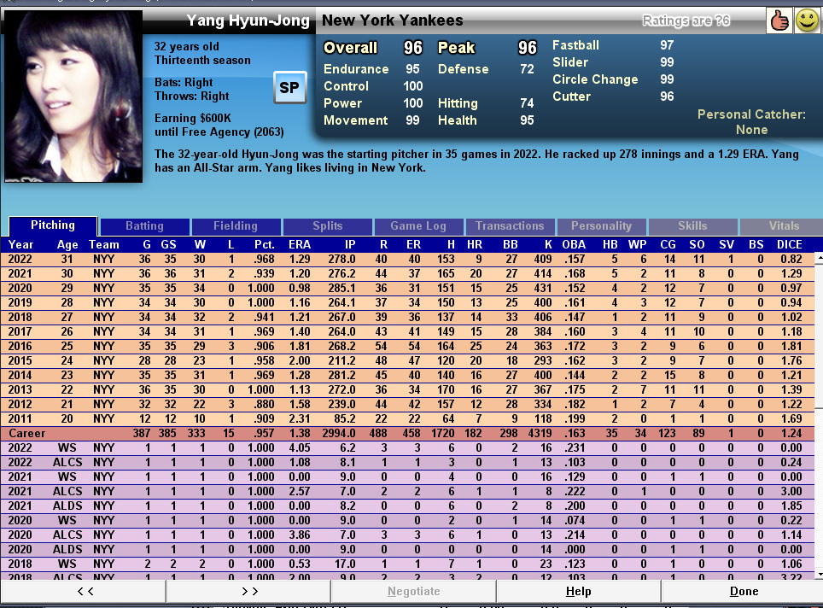The image size is (823, 608).
Task: Click the 2020 ALCS postseason row
Action: click(x=406, y=535)
